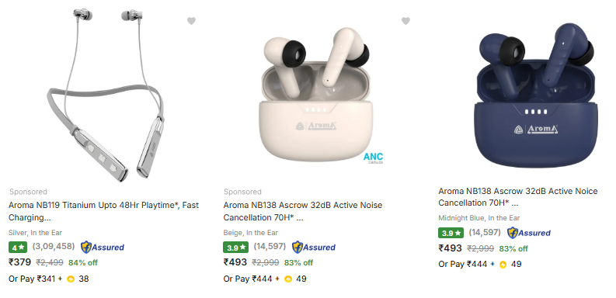Click supercoin icon under Midnight Blue earbuds

503,265
